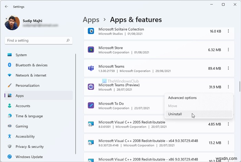Choose Advanced options in context menu
Screen dimensions: 241x162
(x=182, y=98)
